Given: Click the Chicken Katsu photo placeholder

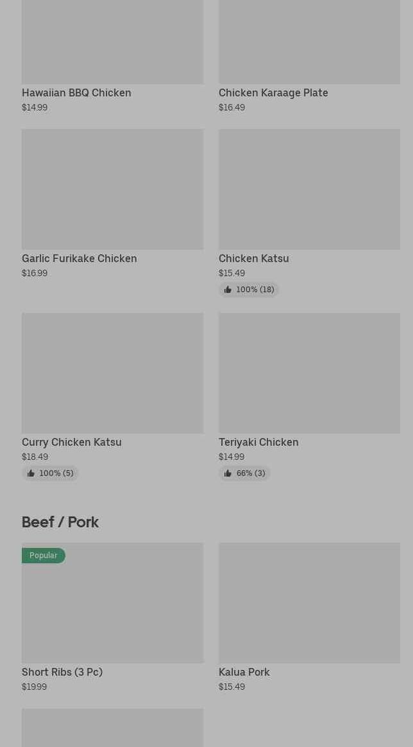Looking at the screenshot, I should pyautogui.click(x=309, y=189).
